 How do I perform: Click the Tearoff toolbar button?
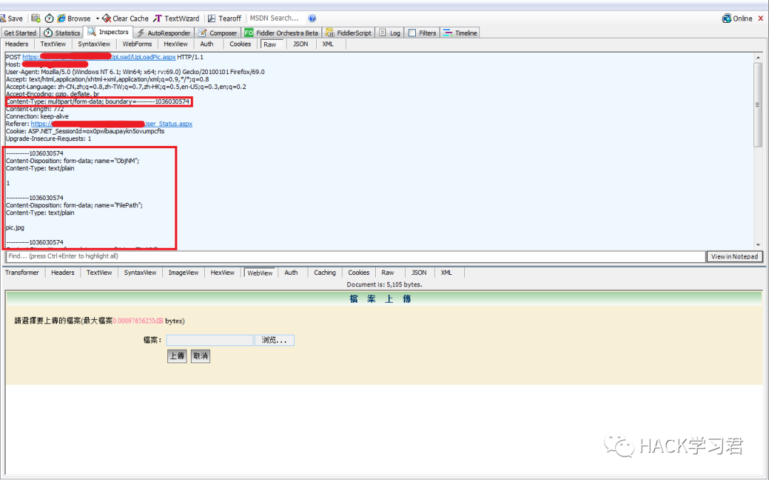(224, 18)
